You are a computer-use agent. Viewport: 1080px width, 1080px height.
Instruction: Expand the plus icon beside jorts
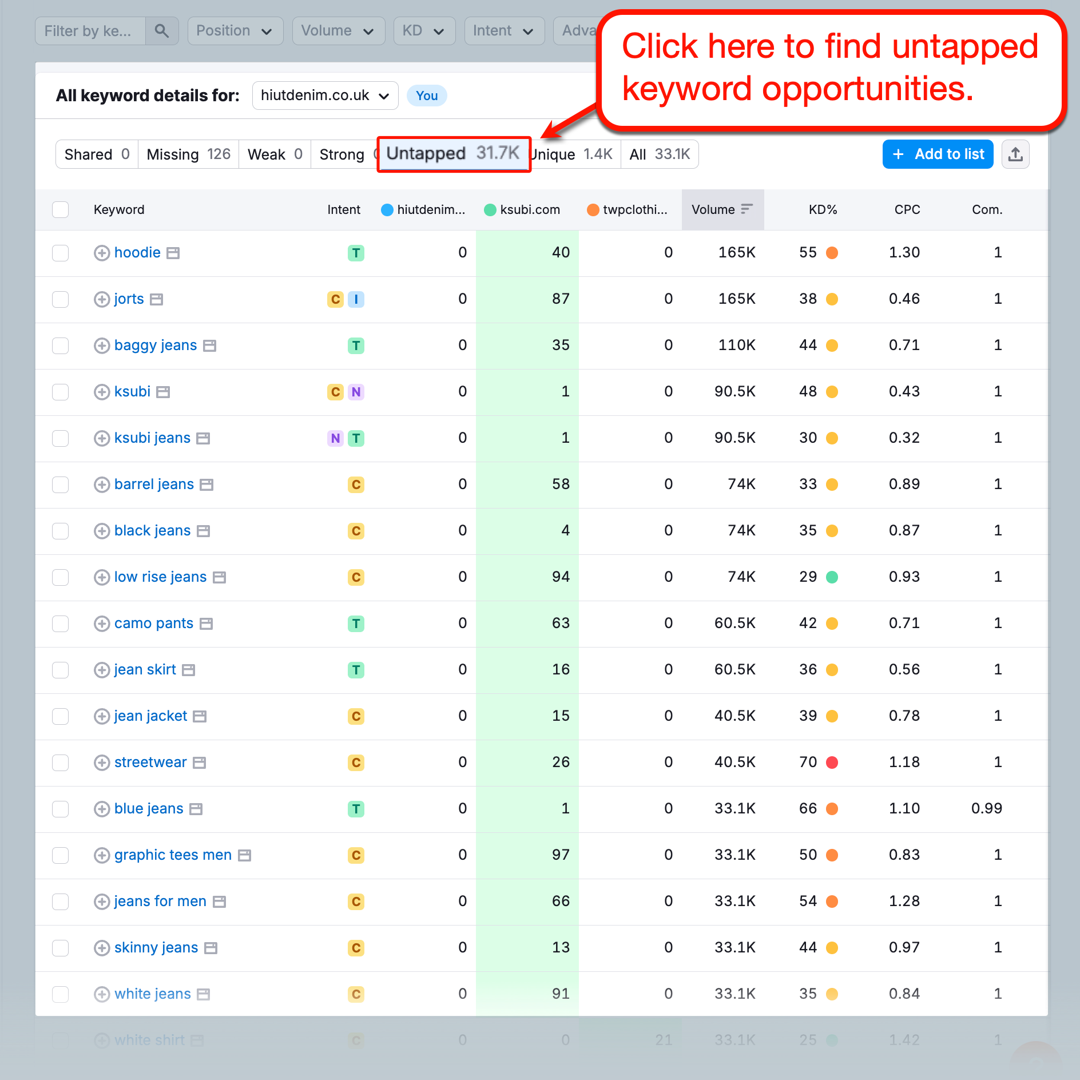(101, 299)
